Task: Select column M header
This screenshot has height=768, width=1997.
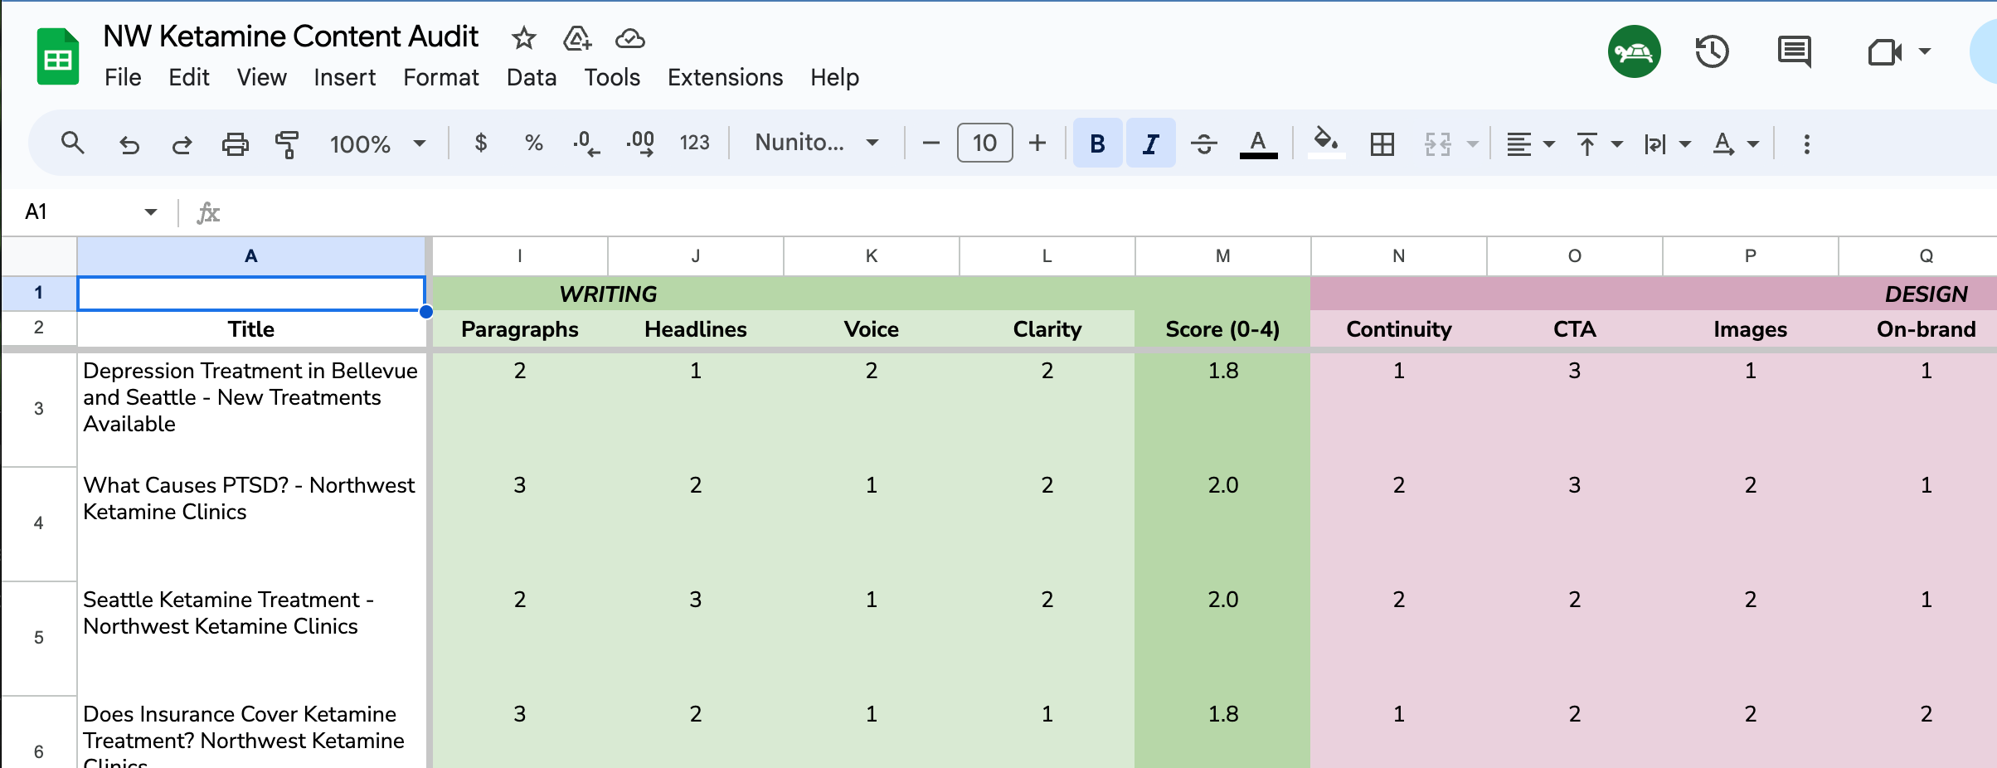Action: tap(1222, 256)
